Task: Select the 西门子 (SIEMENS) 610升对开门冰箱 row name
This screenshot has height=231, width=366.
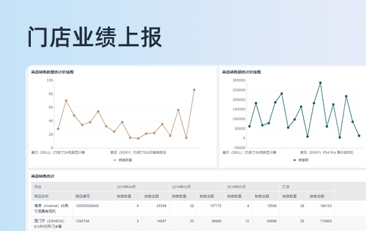Action: pos(49,223)
